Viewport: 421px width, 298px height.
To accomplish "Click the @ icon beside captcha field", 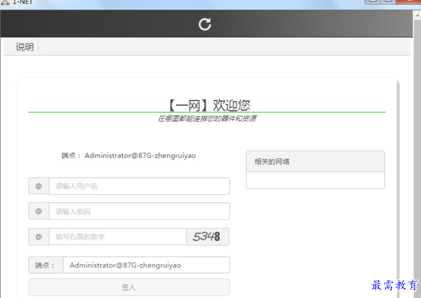I will 39,236.
